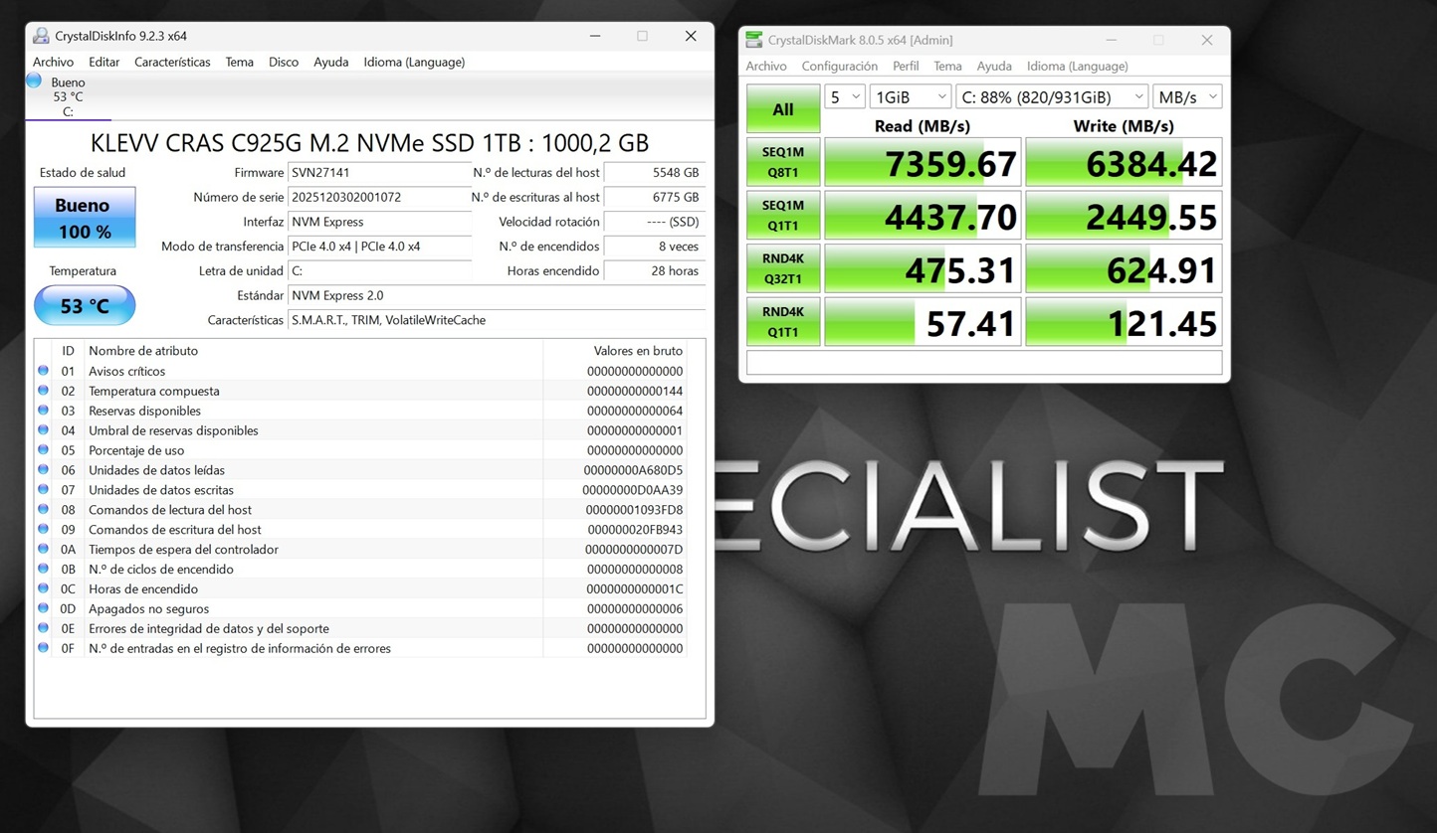Viewport: 1437px width, 833px height.
Task: Click the Características field with S.M.A.R.T., TRIM
Action: 497,320
